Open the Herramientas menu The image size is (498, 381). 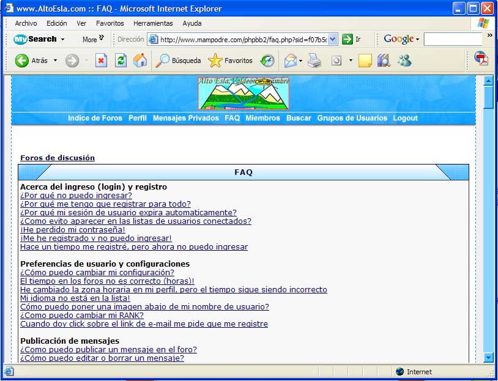[153, 23]
